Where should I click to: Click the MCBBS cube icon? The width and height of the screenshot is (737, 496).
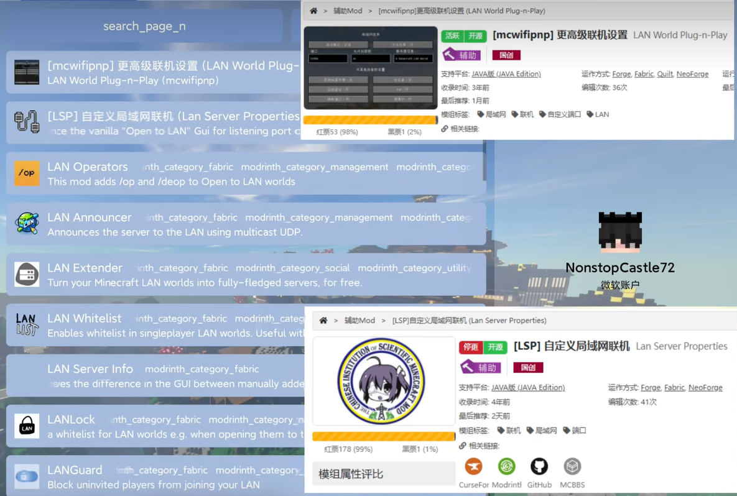[572, 466]
